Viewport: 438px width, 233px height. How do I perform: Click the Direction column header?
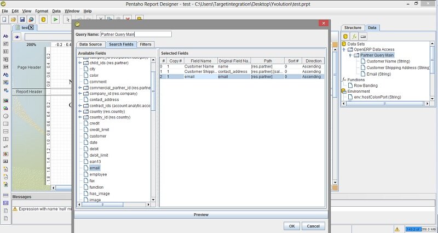point(313,61)
